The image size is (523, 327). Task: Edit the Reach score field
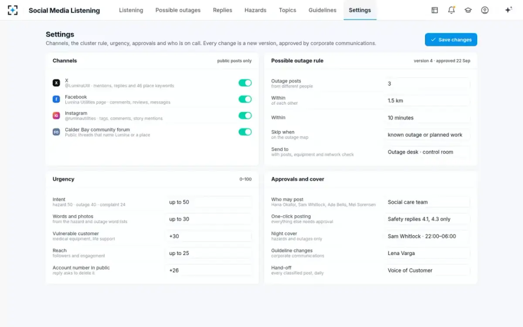click(x=209, y=253)
